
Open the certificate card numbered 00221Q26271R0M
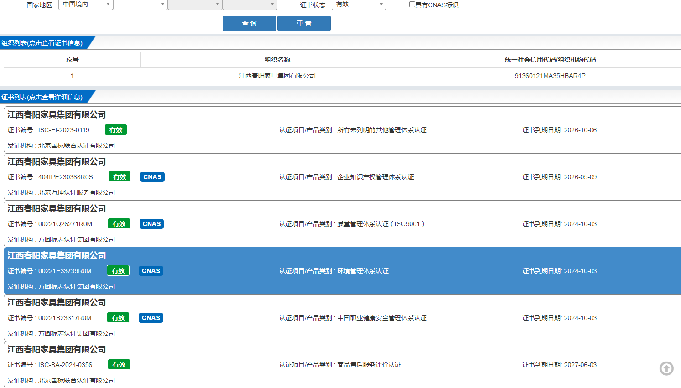[x=342, y=224]
